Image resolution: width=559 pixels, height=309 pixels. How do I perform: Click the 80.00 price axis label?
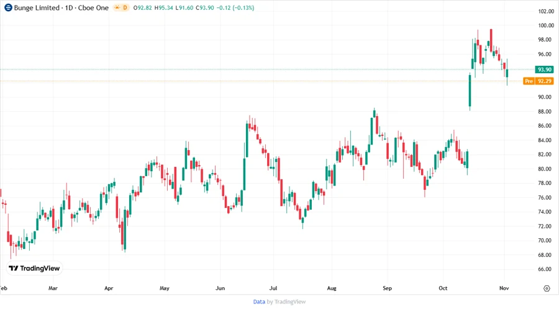pyautogui.click(x=546, y=169)
